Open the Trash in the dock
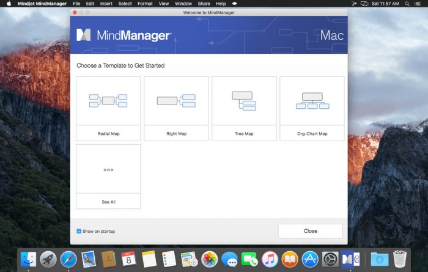428x272 pixels. tap(400, 259)
